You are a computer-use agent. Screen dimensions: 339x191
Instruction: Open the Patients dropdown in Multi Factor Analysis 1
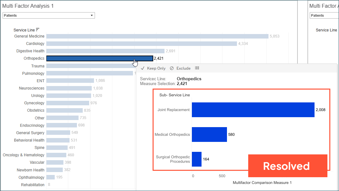(x=49, y=15)
